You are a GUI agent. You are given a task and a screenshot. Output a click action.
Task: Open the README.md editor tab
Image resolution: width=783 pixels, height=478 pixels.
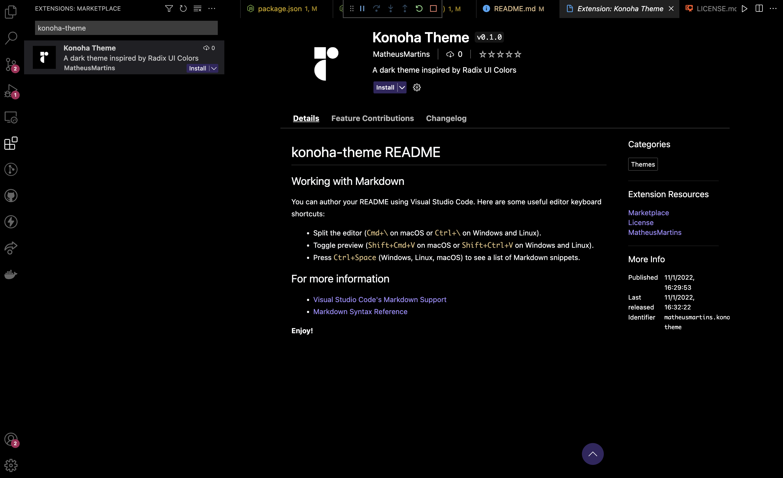(514, 9)
